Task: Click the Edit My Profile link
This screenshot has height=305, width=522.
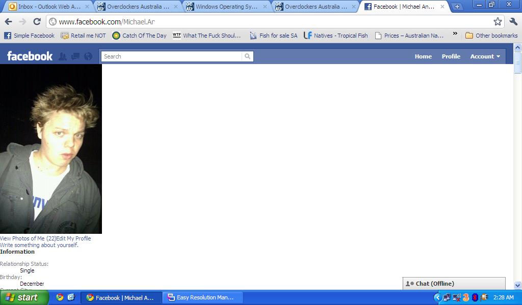Action: (73, 238)
